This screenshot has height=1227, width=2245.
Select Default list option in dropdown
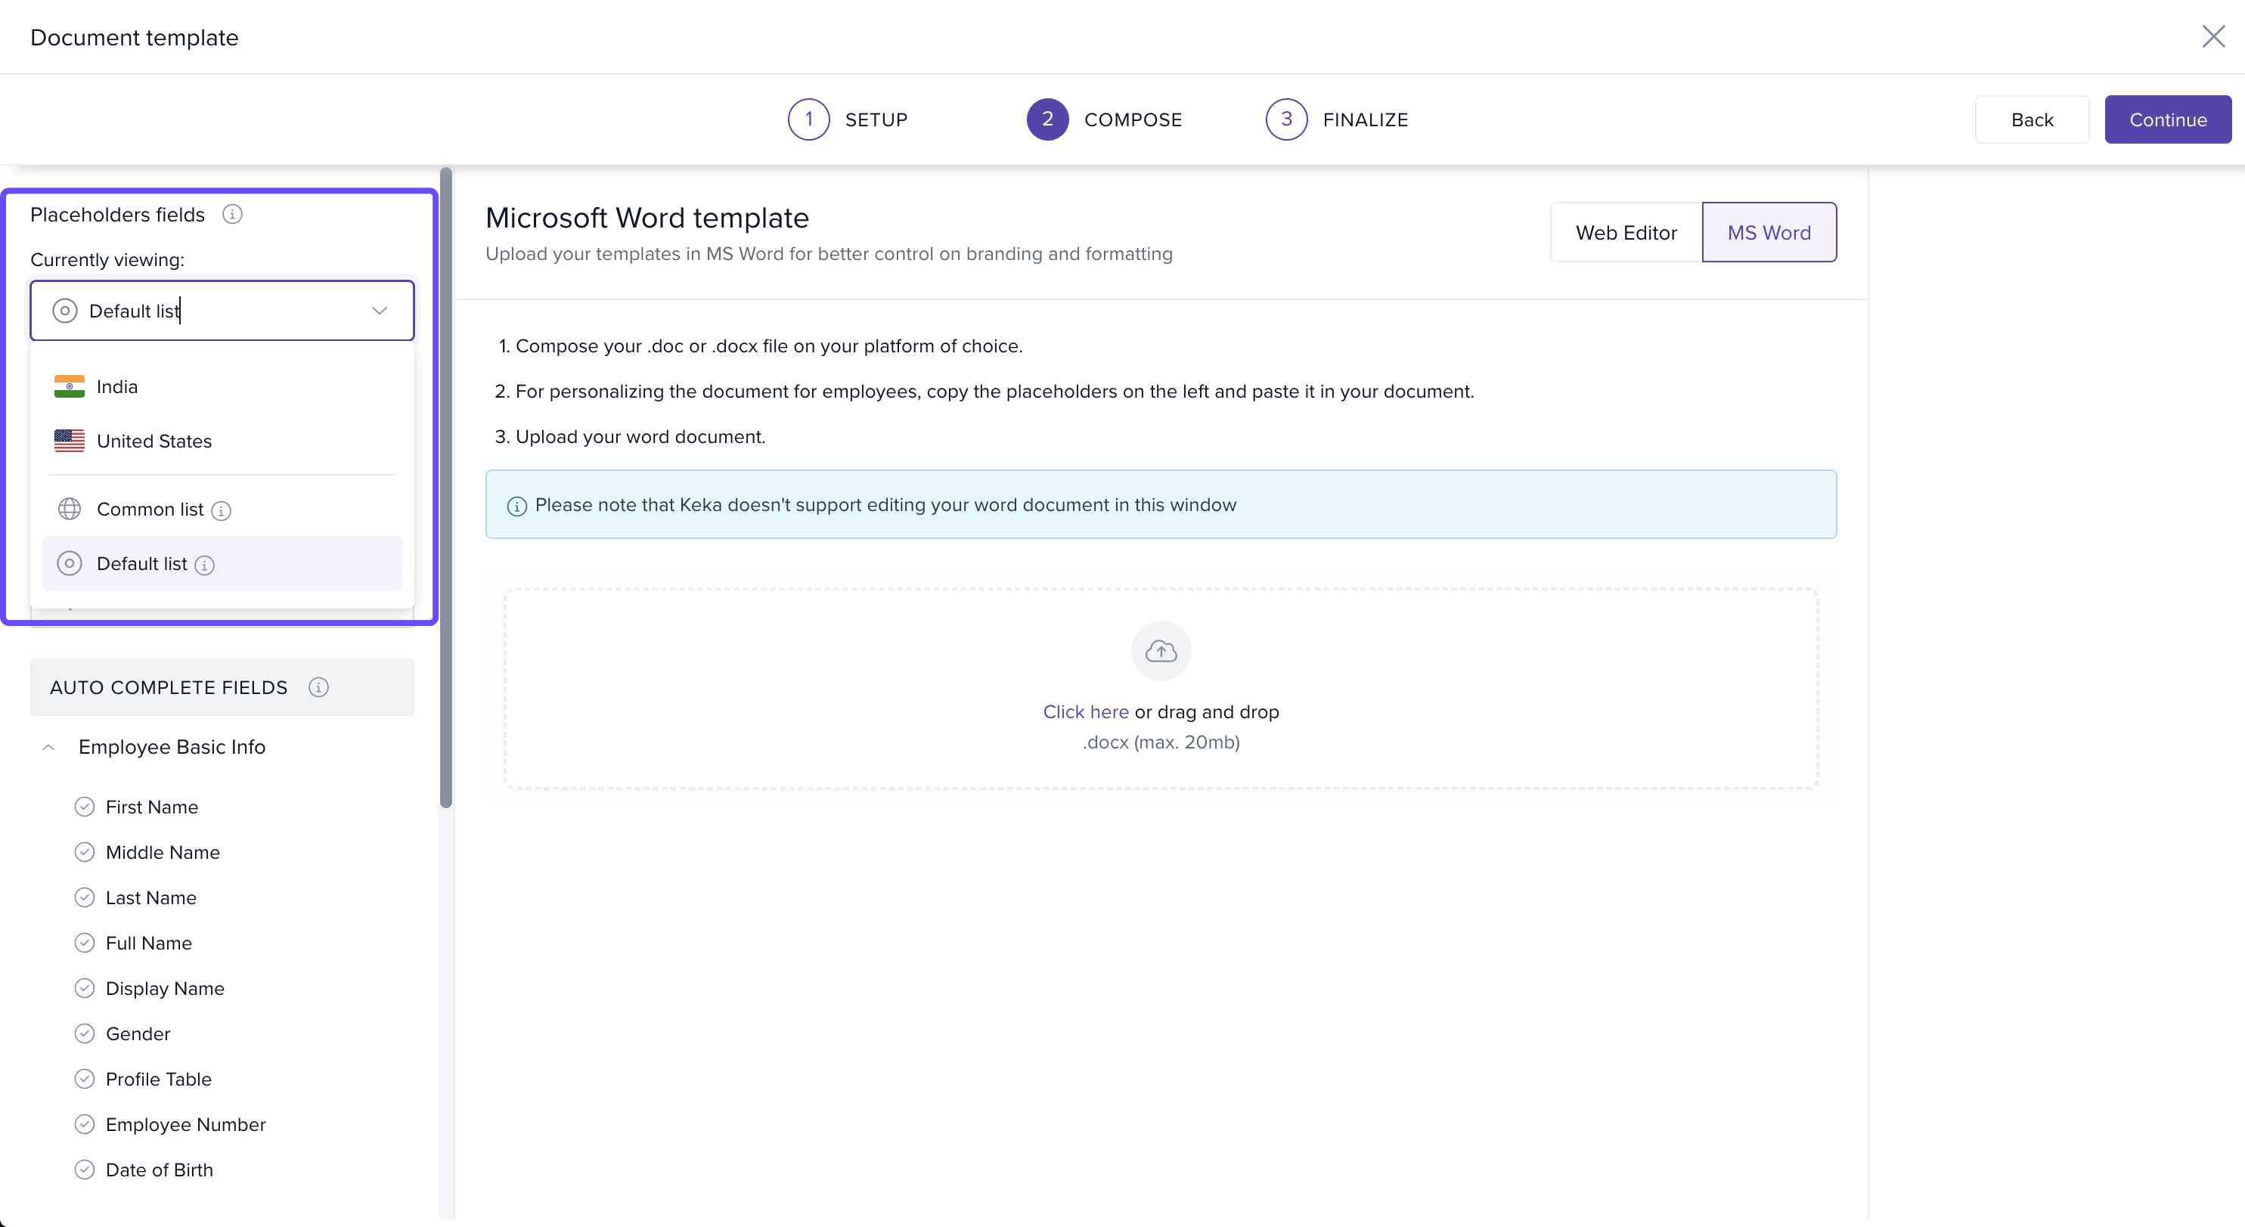pos(142,564)
